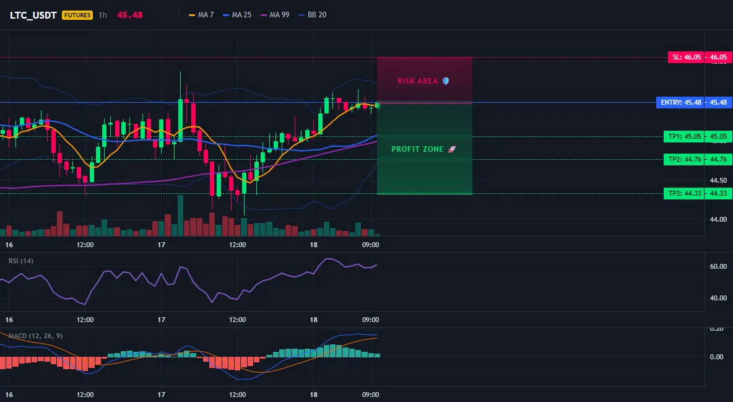Click the 45.48 entry price tag on the price axis

coord(719,102)
